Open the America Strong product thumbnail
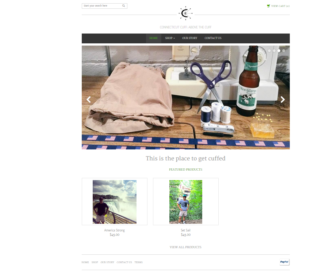 [115, 202]
